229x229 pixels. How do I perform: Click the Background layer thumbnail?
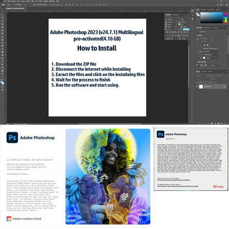point(201,87)
